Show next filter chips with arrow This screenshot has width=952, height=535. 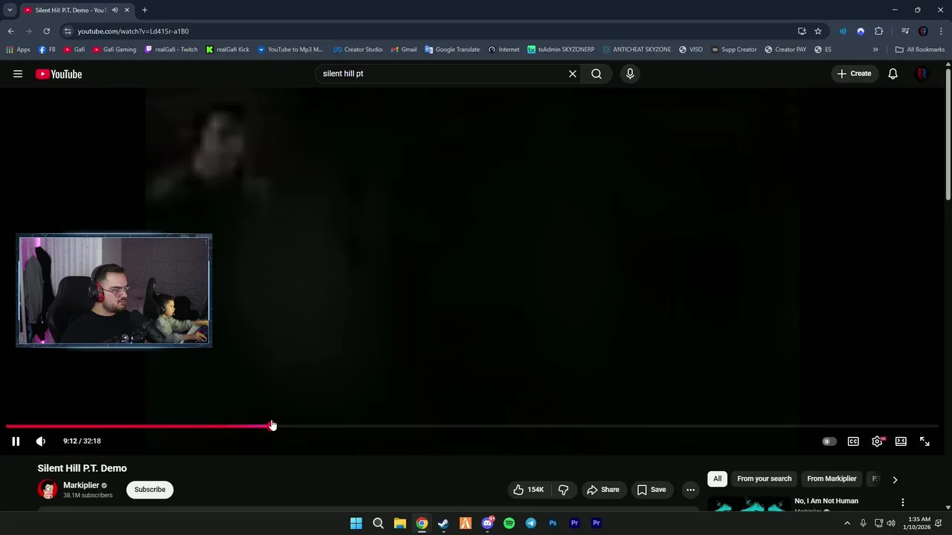[895, 479]
